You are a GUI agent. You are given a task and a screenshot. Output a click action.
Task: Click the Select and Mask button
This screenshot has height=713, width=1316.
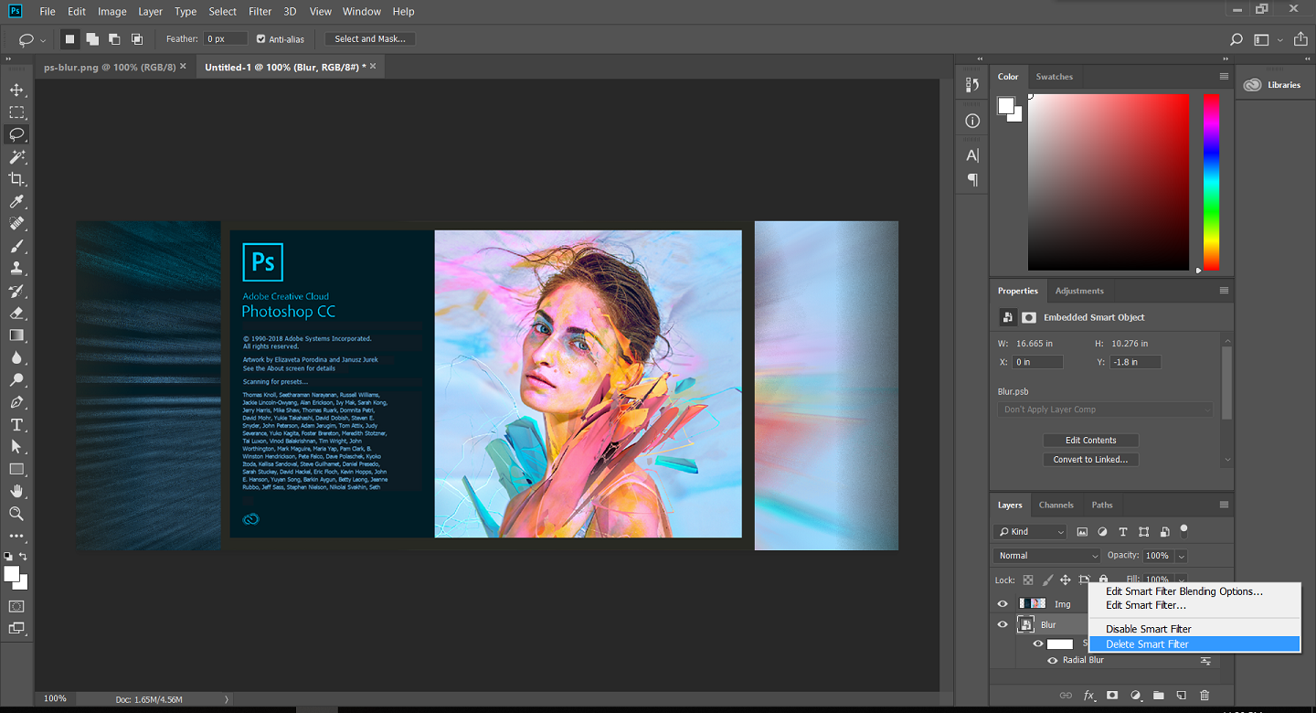pyautogui.click(x=370, y=39)
